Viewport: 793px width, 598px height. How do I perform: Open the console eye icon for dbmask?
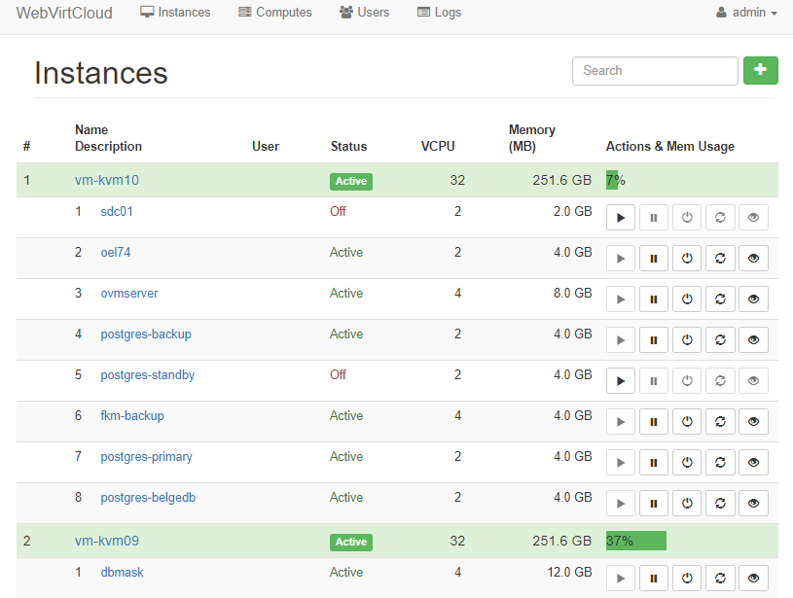coord(753,578)
